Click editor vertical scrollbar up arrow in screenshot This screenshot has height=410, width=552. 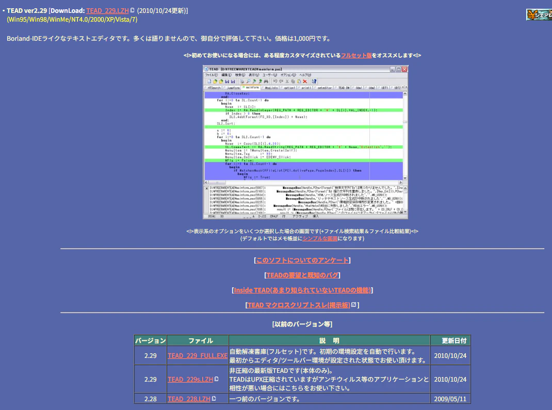pos(405,94)
